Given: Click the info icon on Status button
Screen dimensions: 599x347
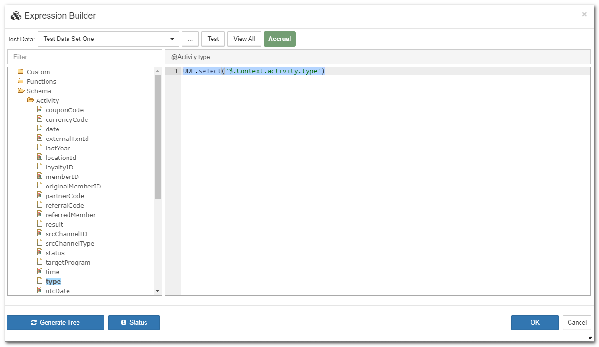Looking at the screenshot, I should (124, 323).
